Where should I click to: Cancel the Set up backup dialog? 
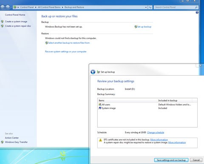[x=196, y=160]
